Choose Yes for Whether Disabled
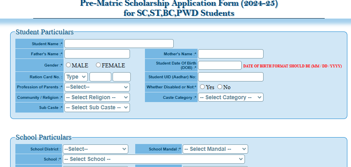This screenshot has width=351, height=167. tap(202, 87)
